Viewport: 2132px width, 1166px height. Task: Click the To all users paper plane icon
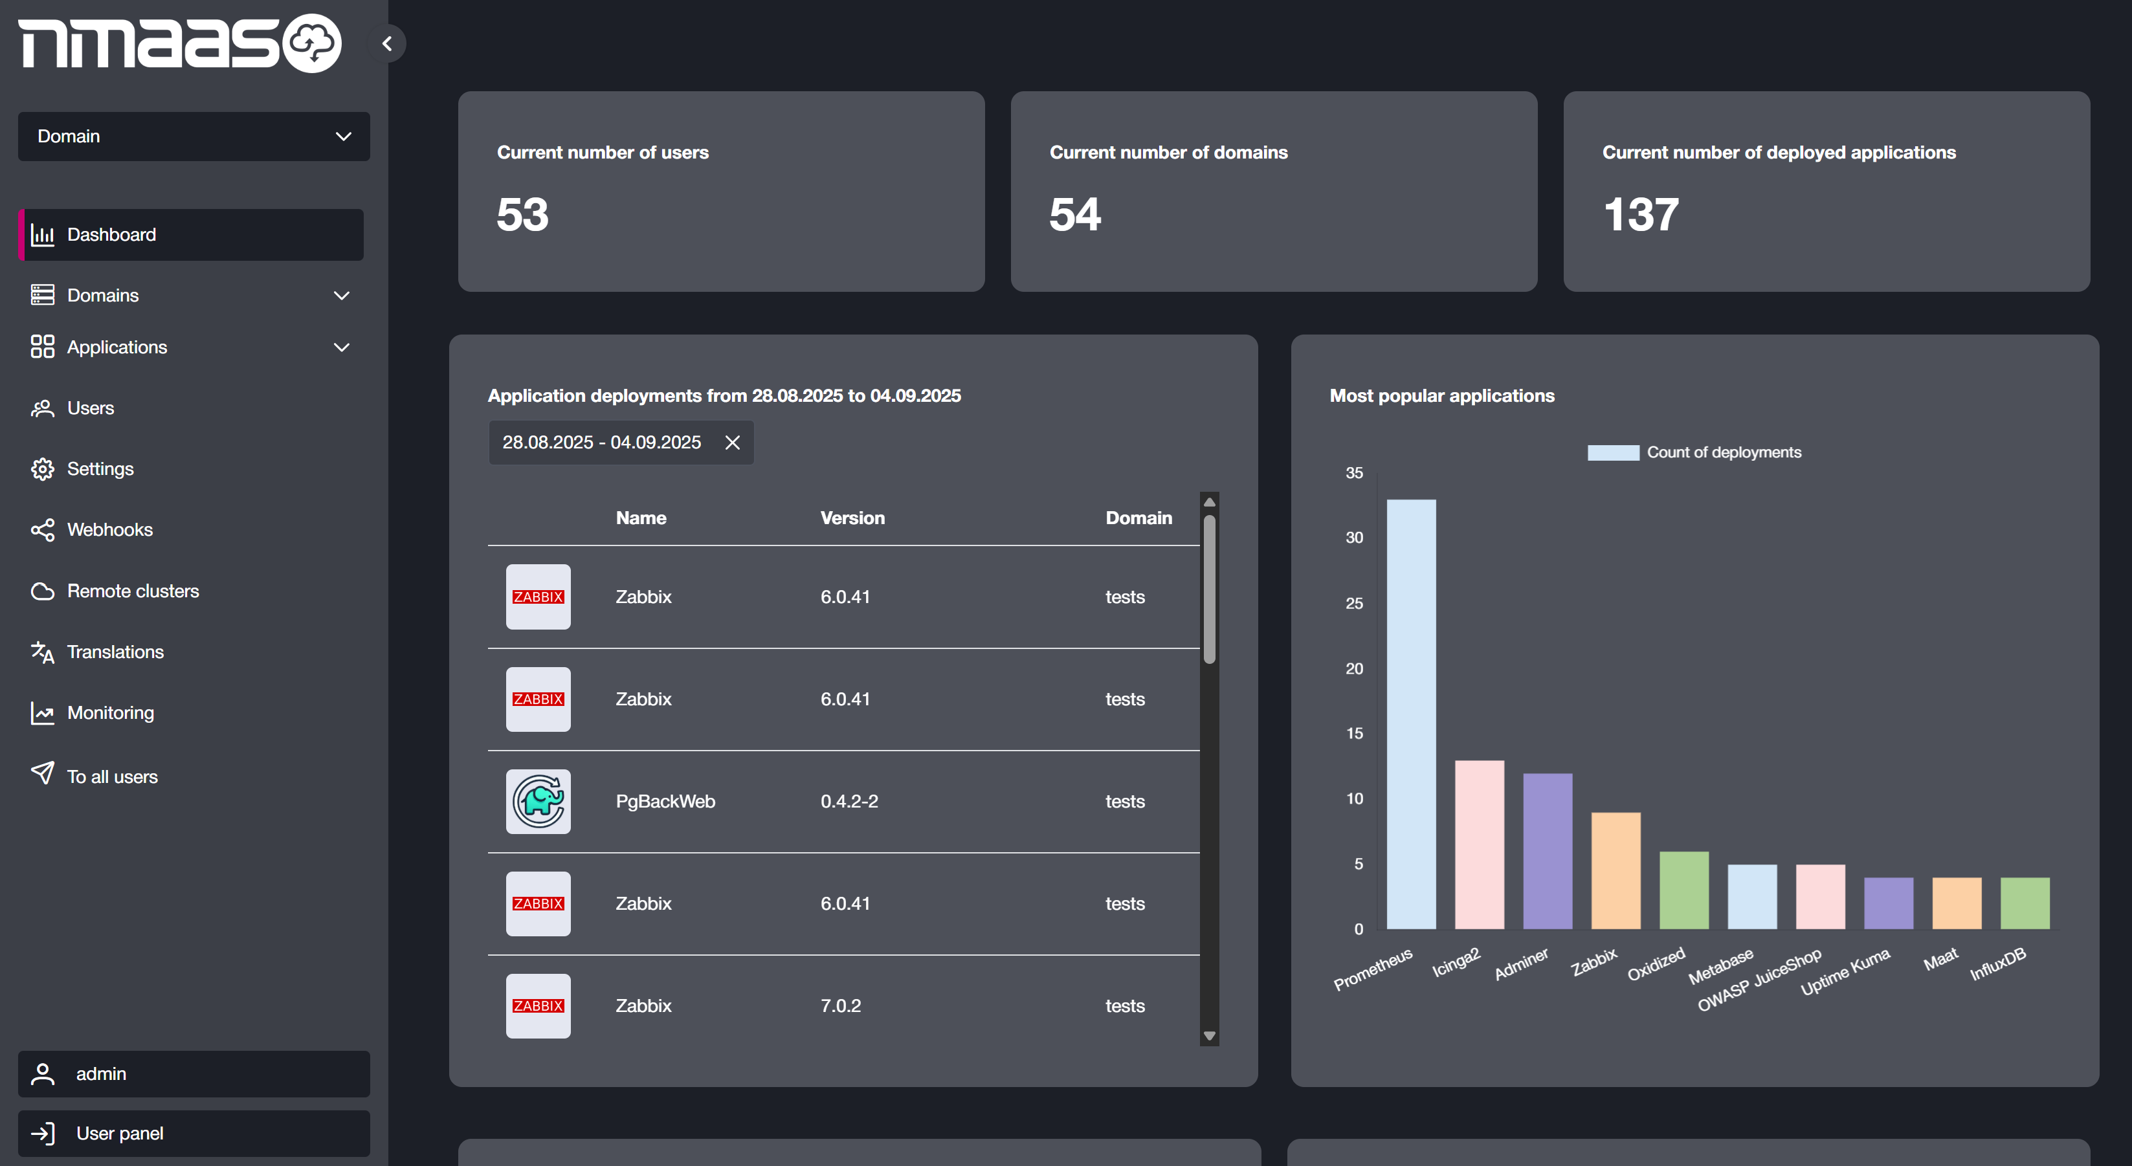coord(42,774)
